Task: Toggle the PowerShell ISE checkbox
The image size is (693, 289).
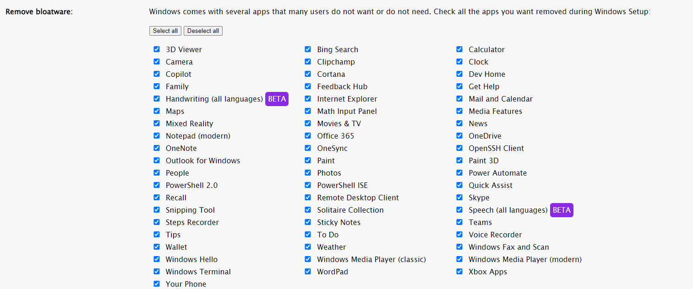Action: (x=308, y=185)
